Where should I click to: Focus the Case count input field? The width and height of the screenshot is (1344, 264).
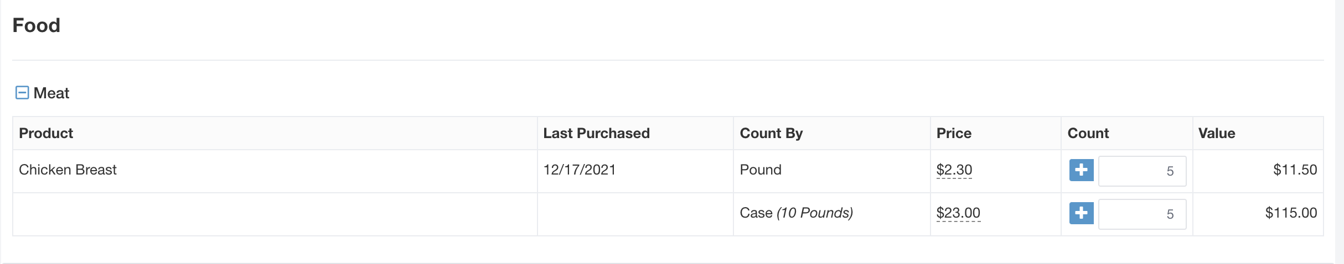[1142, 214]
